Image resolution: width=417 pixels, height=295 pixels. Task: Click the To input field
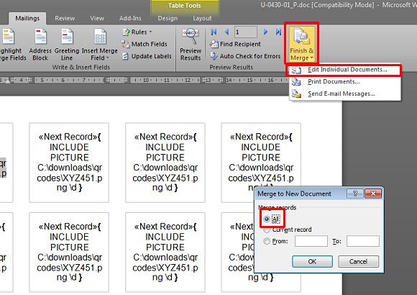[363, 241]
